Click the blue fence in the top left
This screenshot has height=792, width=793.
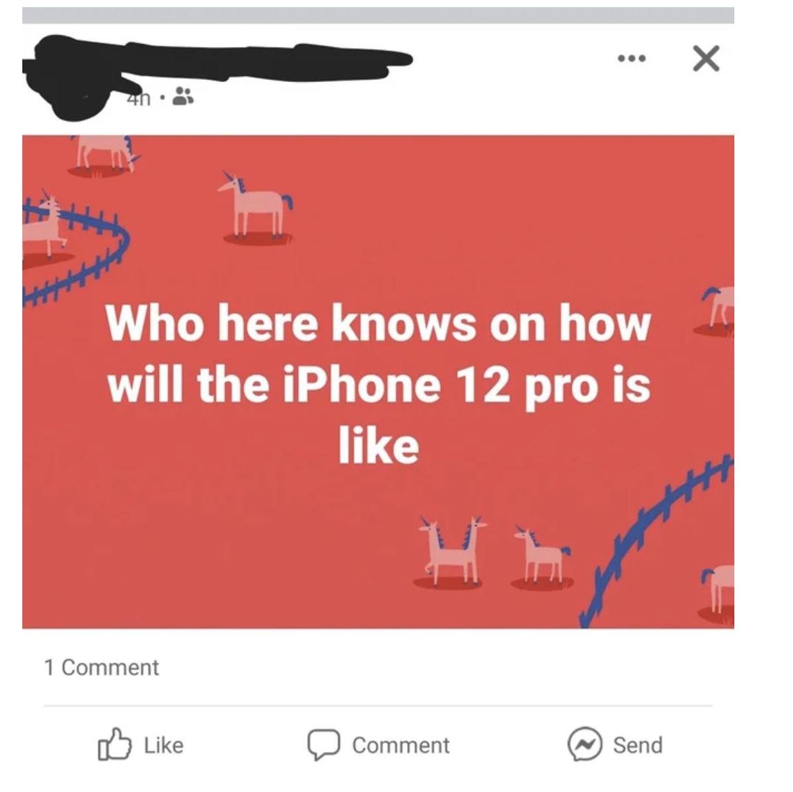pos(75,248)
